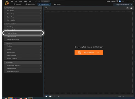This screenshot has width=135, height=99.
Task: Expand the Interior Redesign chevron
Action: point(40,59)
